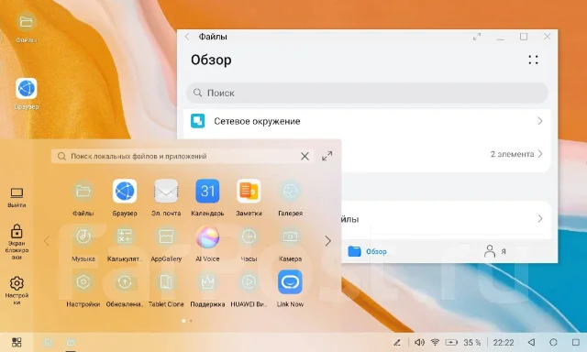Open volume control in taskbar

(x=419, y=342)
